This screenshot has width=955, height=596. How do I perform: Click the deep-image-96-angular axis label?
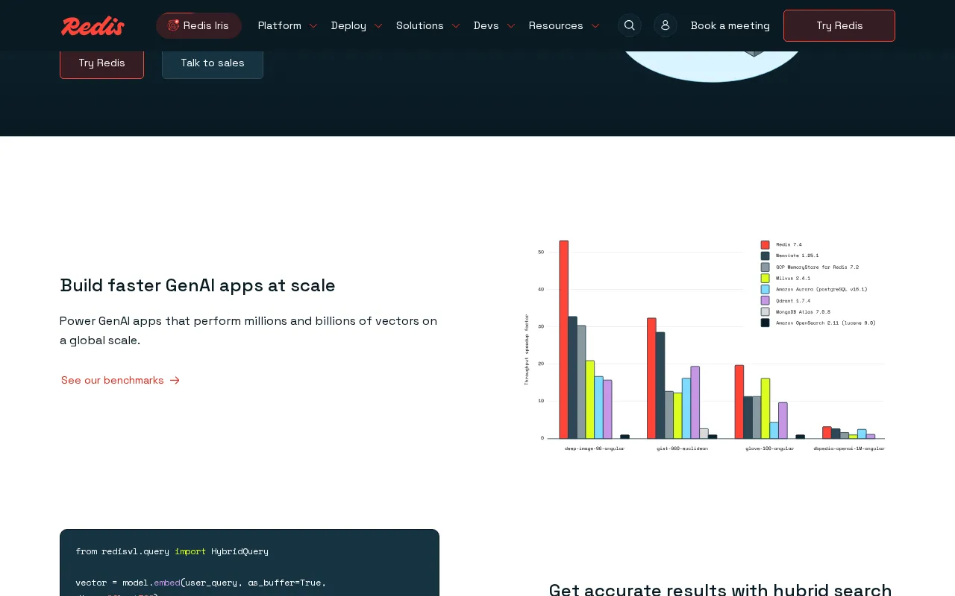[x=595, y=448]
